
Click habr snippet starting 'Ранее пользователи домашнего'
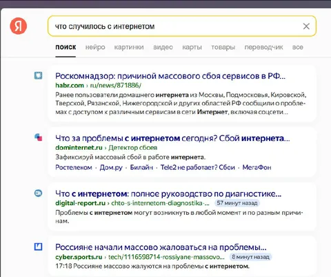pyautogui.click(x=181, y=104)
